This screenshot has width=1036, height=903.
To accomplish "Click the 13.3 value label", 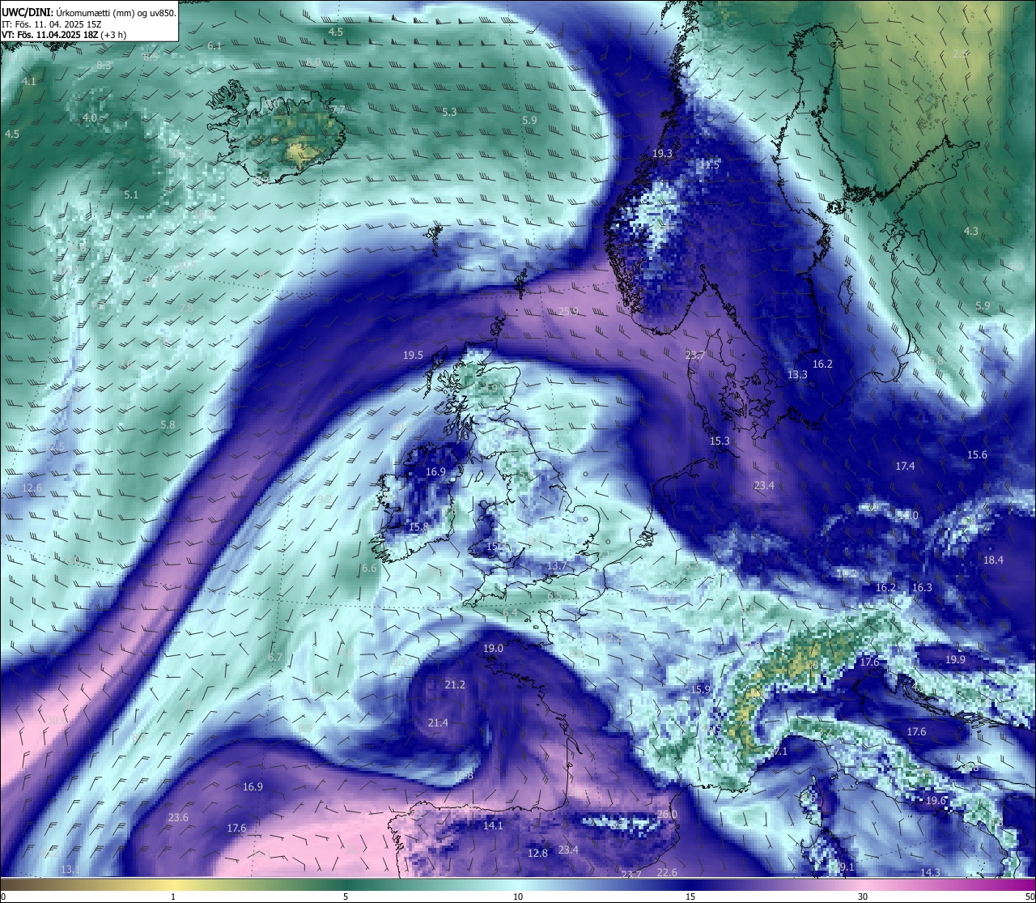I will click(x=797, y=374).
